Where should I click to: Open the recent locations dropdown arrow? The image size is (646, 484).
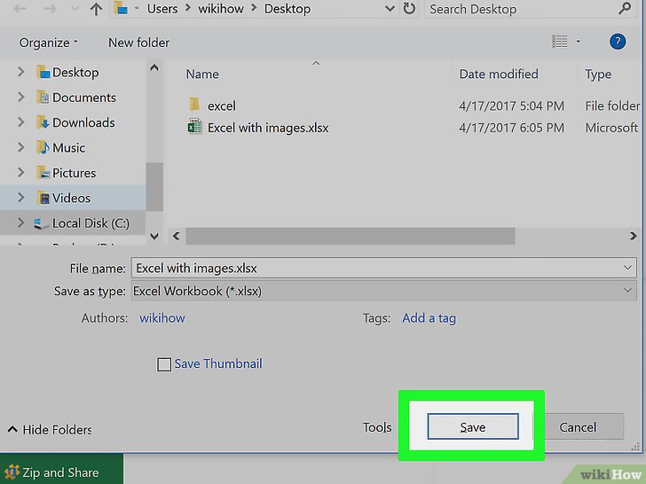click(75, 9)
